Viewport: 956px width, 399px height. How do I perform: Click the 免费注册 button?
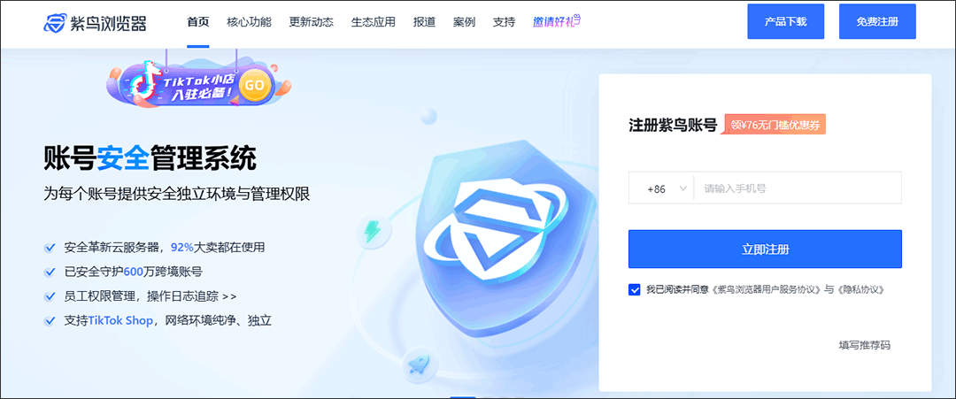877,21
